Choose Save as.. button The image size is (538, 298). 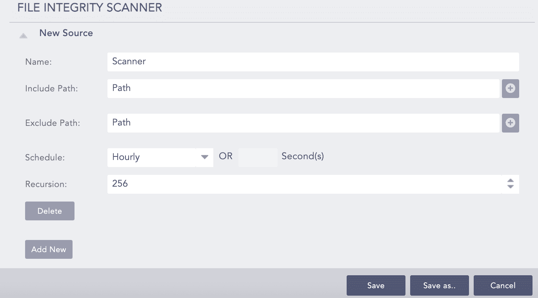[439, 285]
